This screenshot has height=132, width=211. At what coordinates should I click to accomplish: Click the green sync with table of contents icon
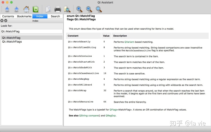[x=36, y=9]
